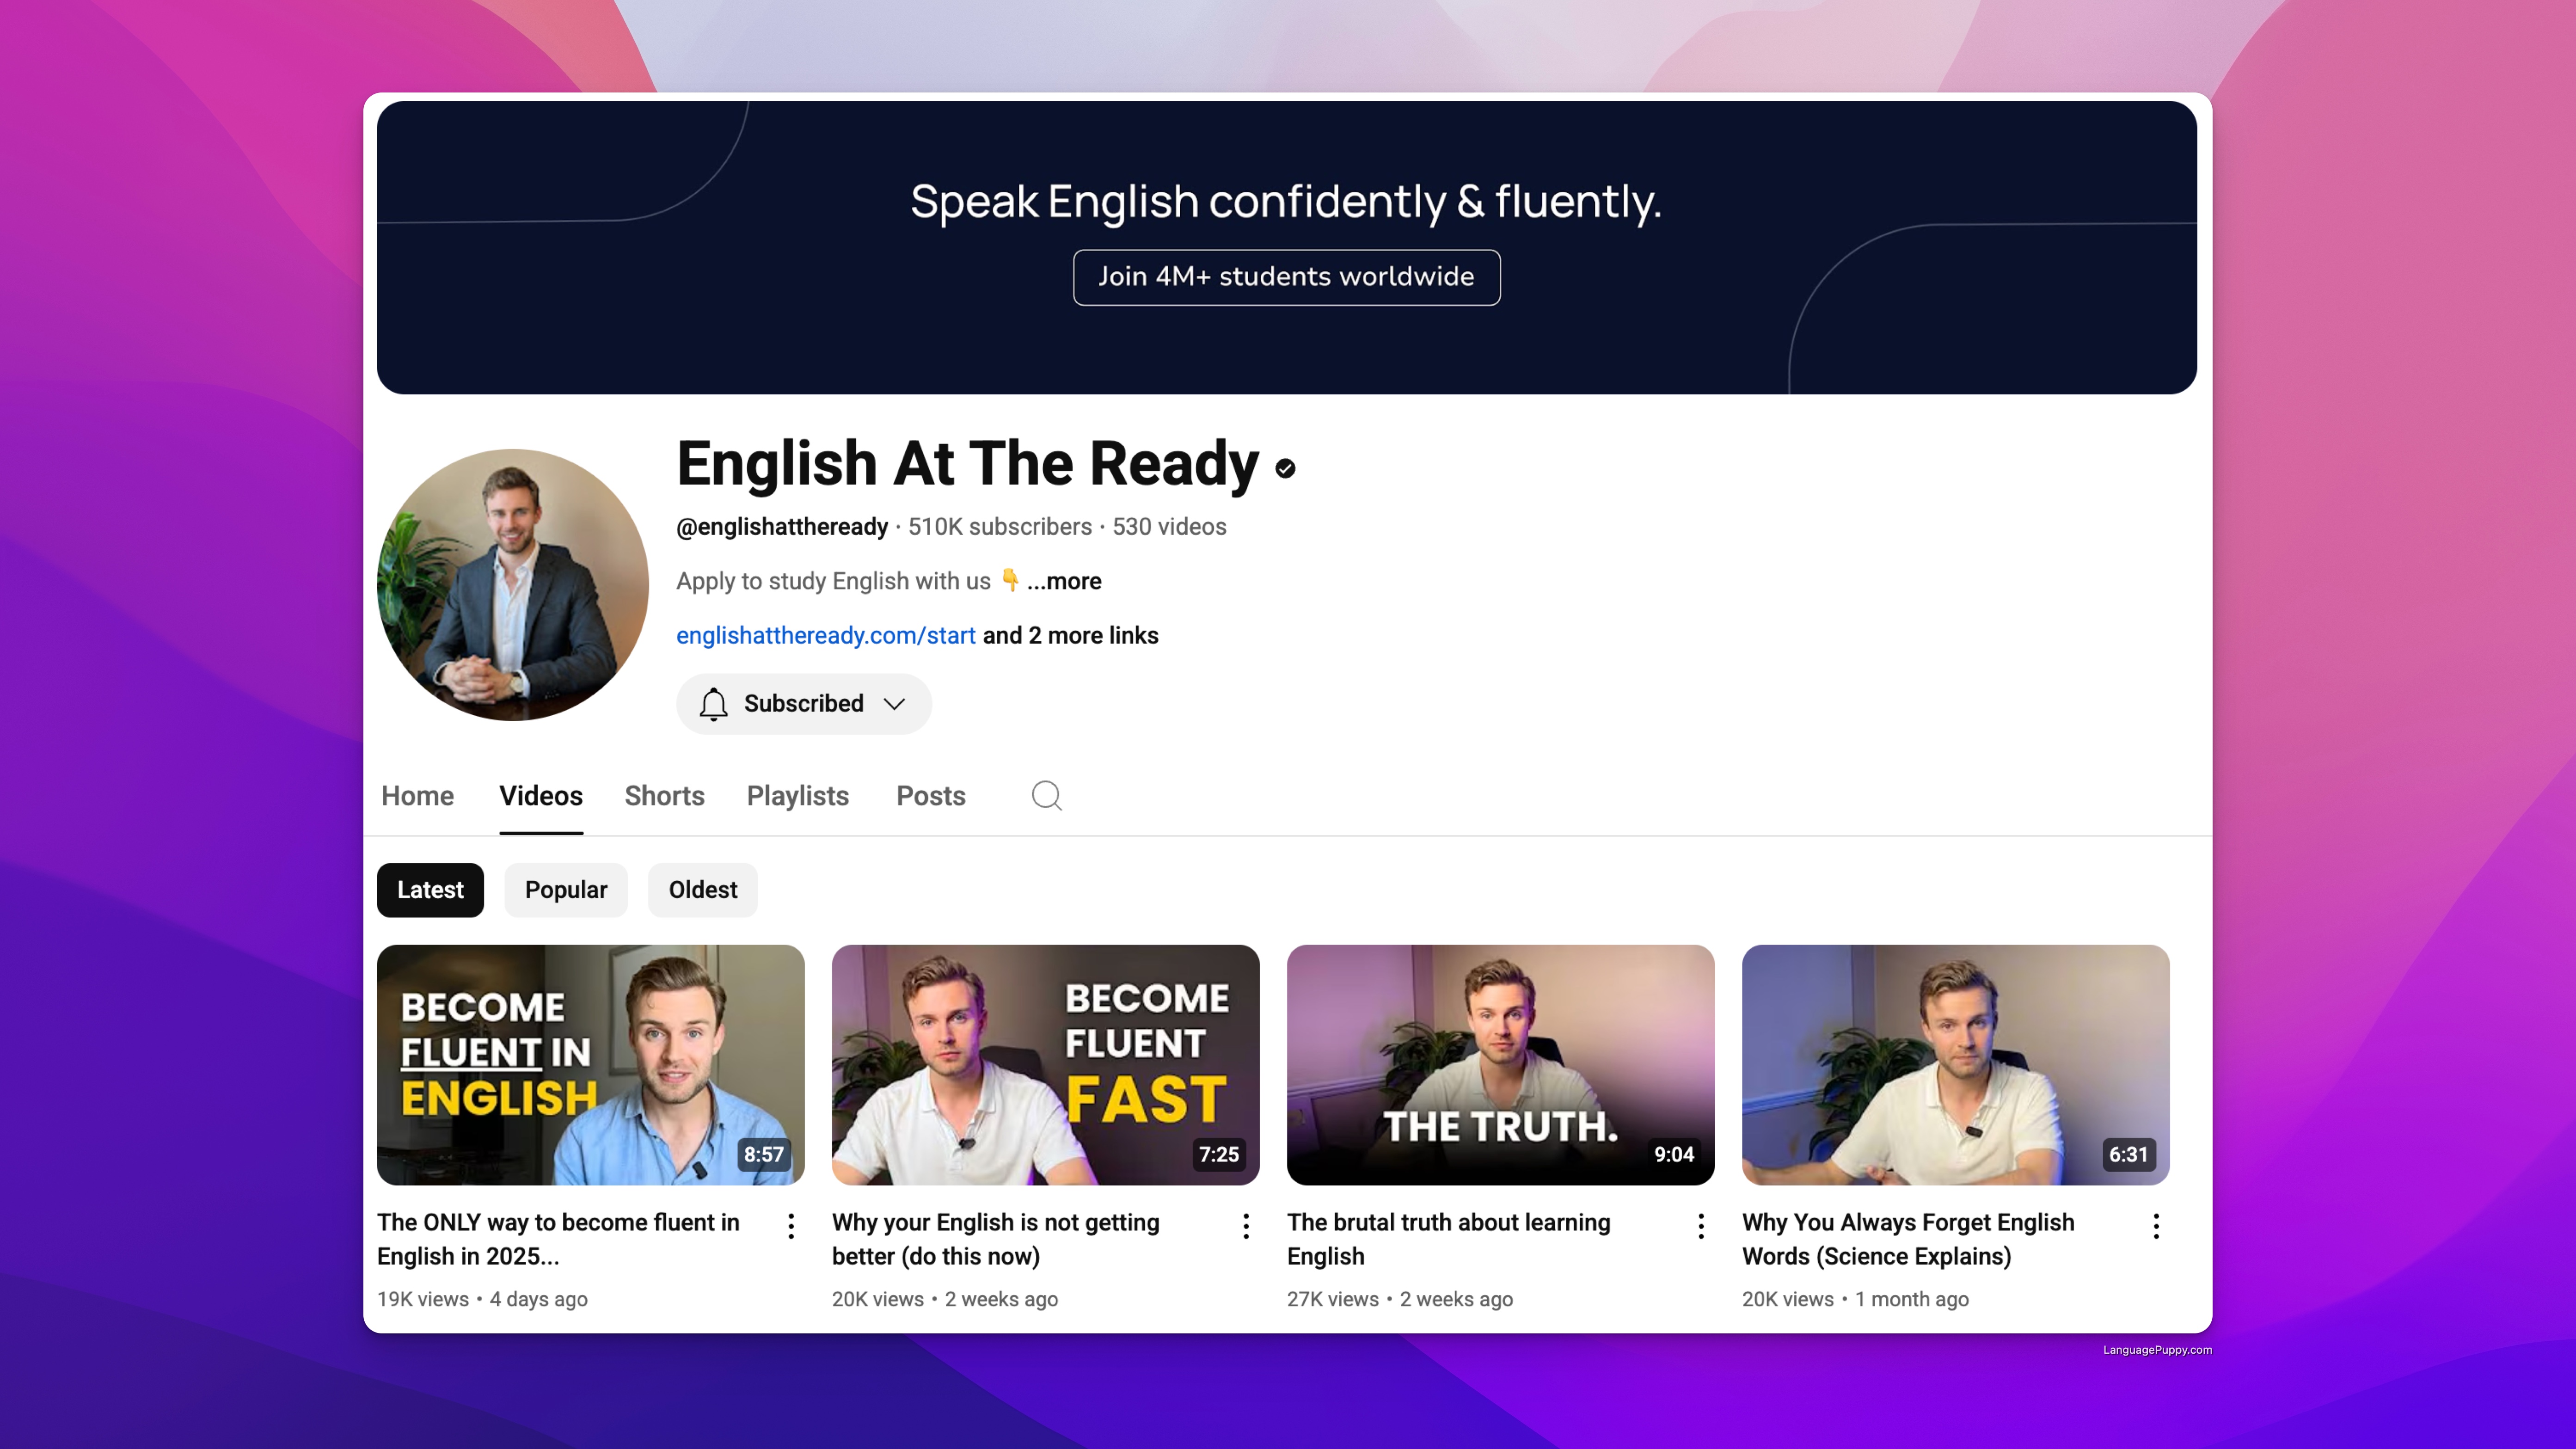Click '510K subscribers' text

[x=1000, y=527]
